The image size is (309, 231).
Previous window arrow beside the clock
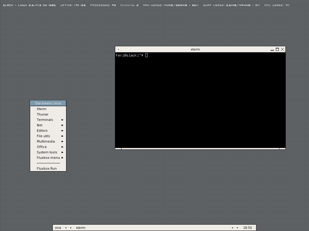point(232,228)
